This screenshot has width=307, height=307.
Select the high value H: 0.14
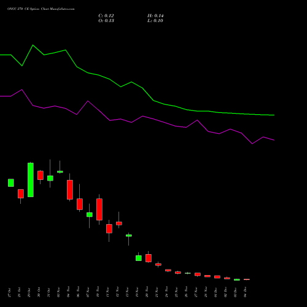click(x=155, y=16)
